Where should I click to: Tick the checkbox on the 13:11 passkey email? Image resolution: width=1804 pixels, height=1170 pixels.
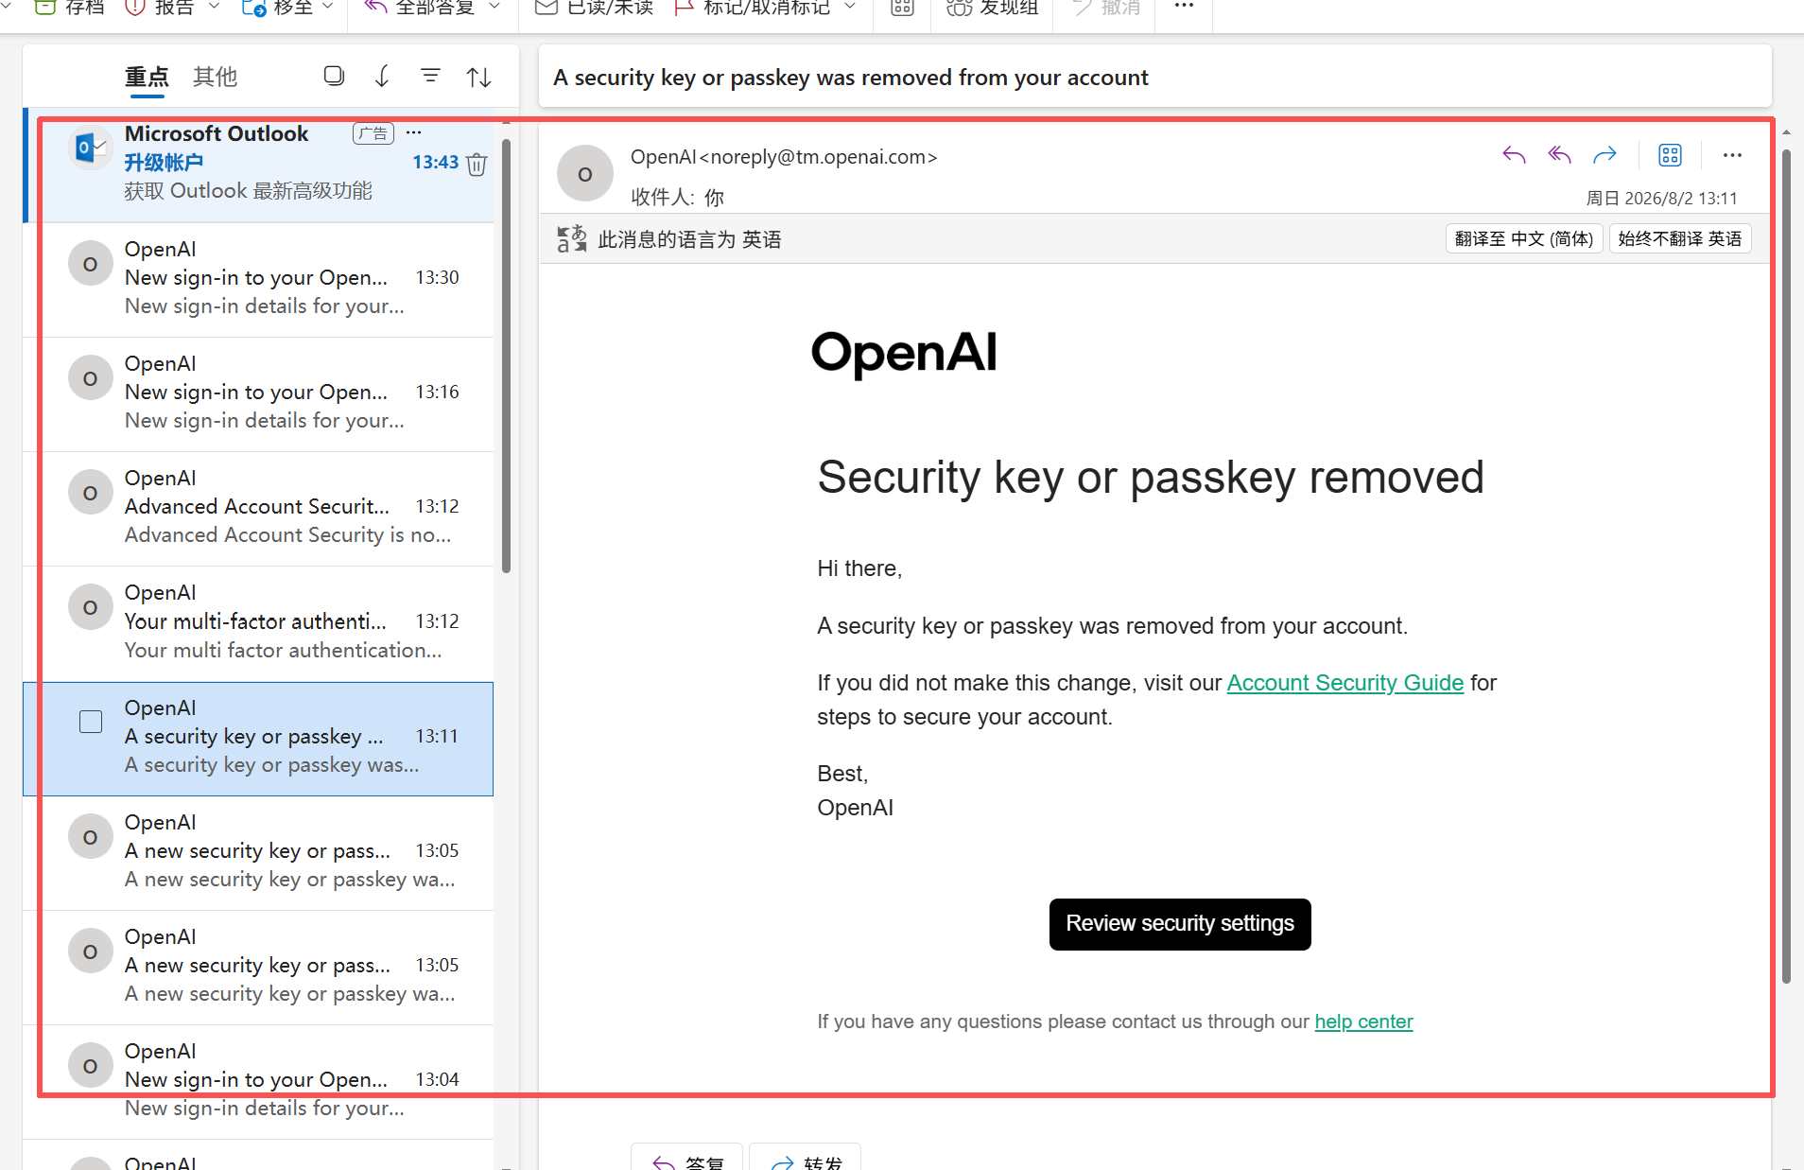[x=91, y=722]
